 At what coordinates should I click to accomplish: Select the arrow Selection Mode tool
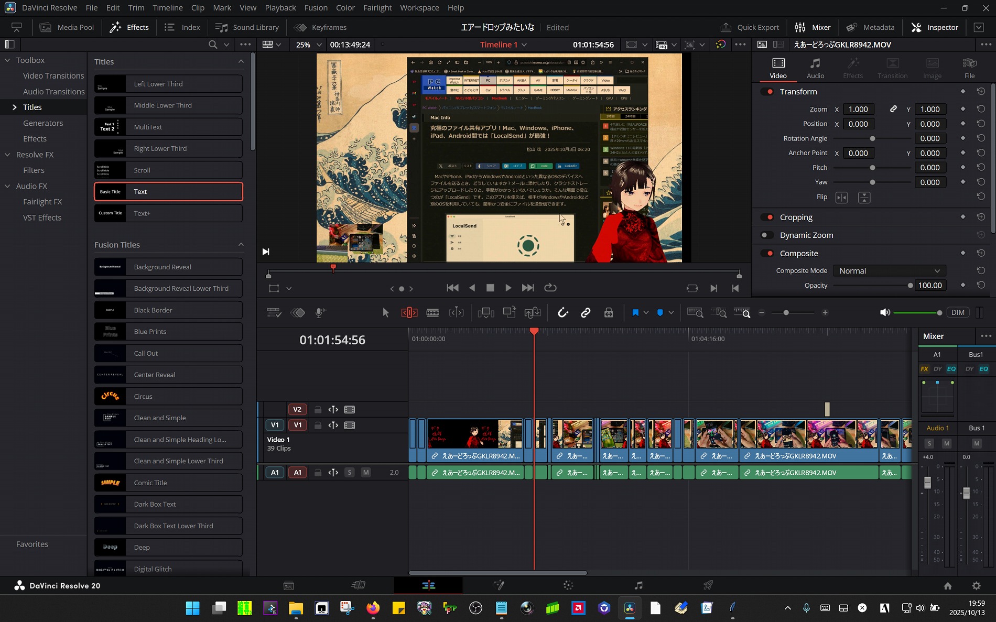386,313
